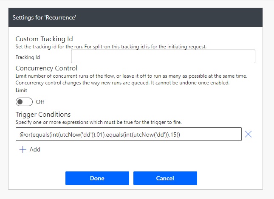
Task: Click the Off label beside the Limit switch
Action: click(x=40, y=102)
